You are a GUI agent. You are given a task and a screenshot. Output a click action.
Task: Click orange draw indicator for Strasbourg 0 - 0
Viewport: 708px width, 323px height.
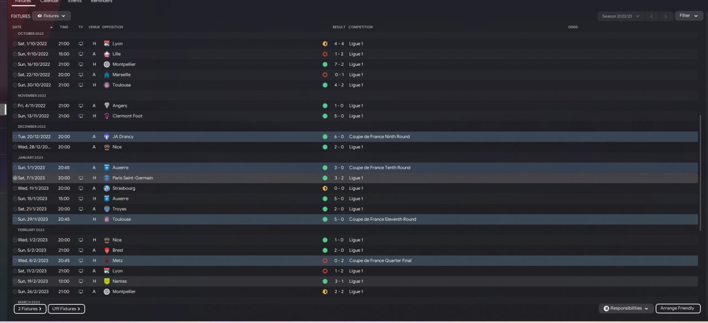325,189
